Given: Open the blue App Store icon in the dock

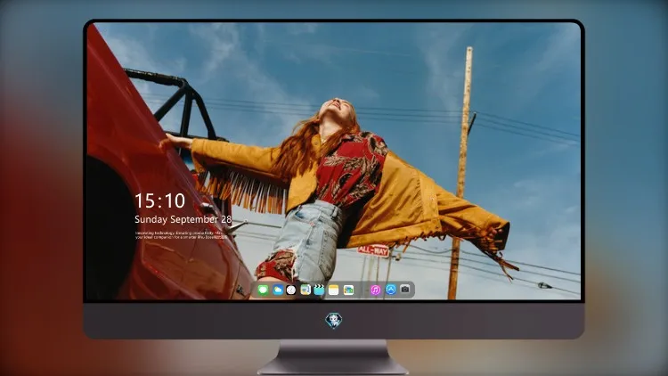Looking at the screenshot, I should coord(390,290).
